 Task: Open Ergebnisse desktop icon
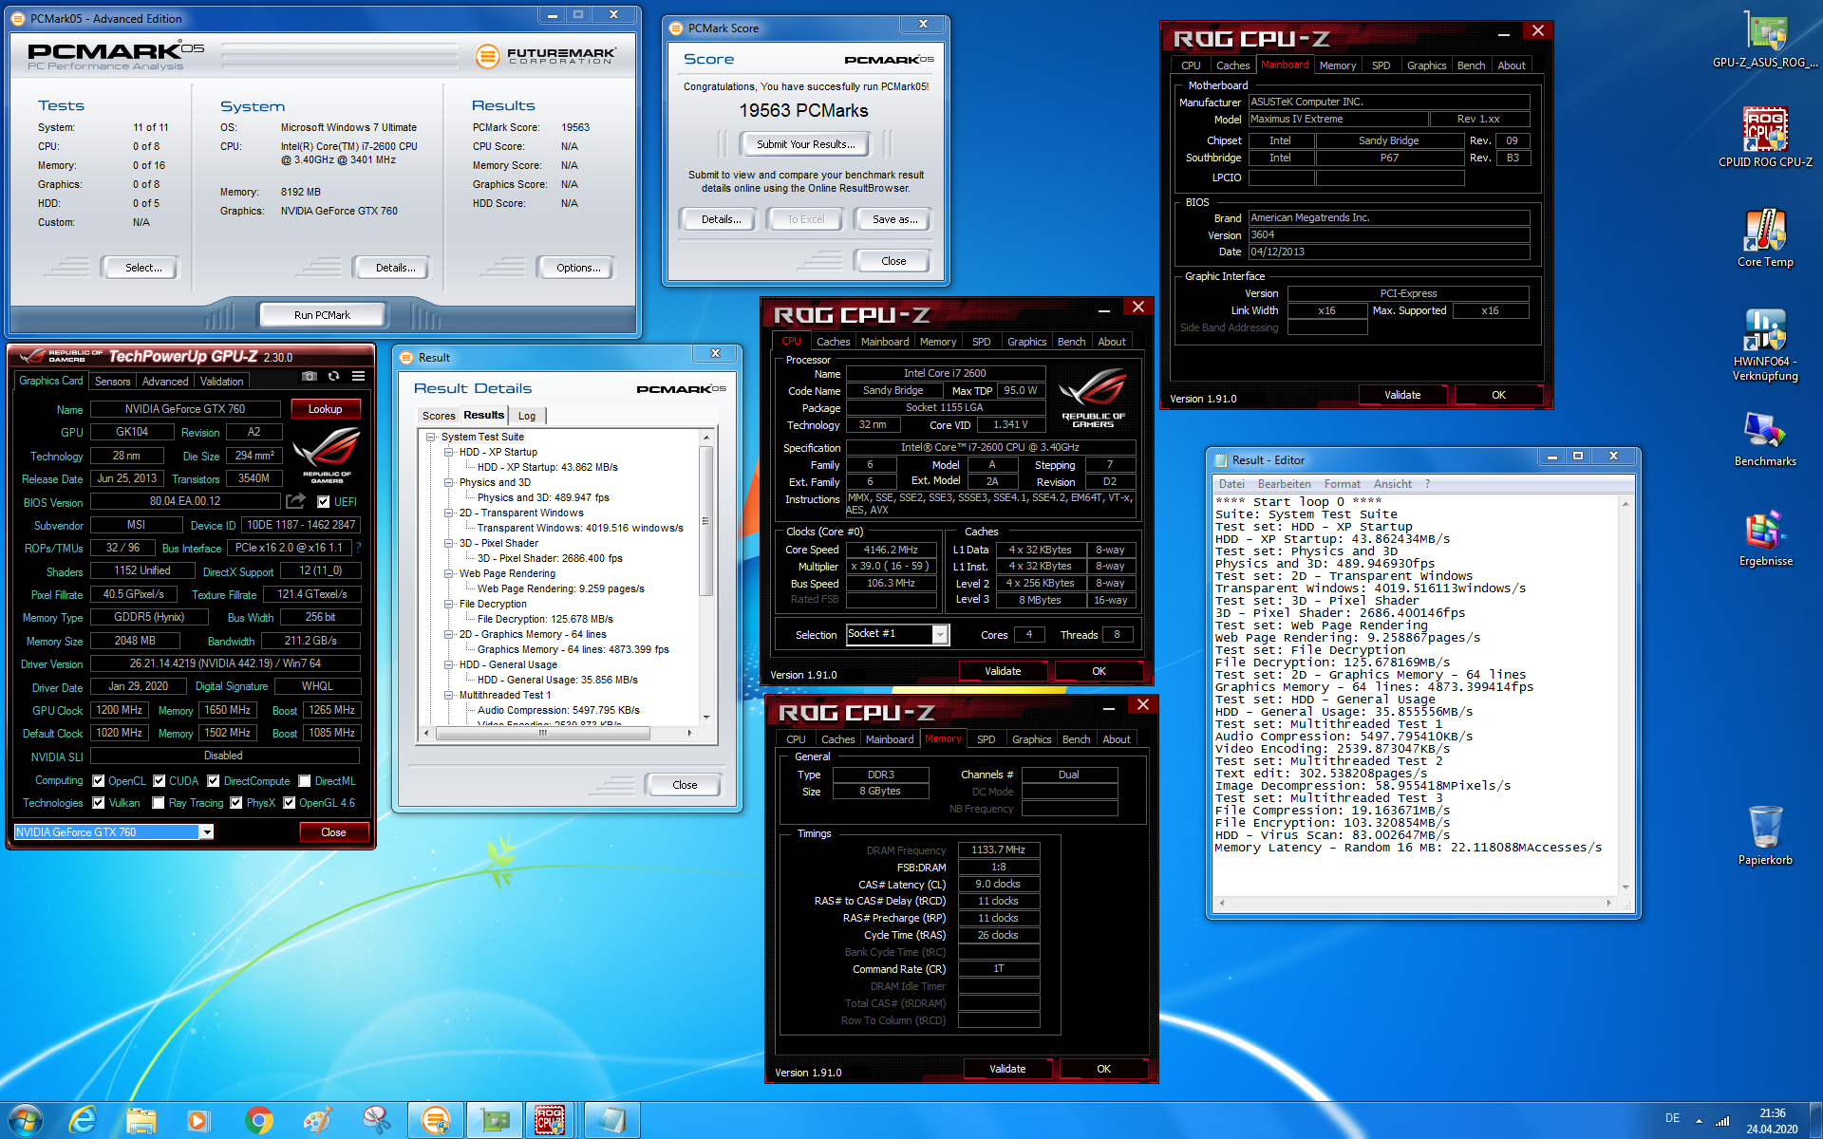pos(1765,538)
